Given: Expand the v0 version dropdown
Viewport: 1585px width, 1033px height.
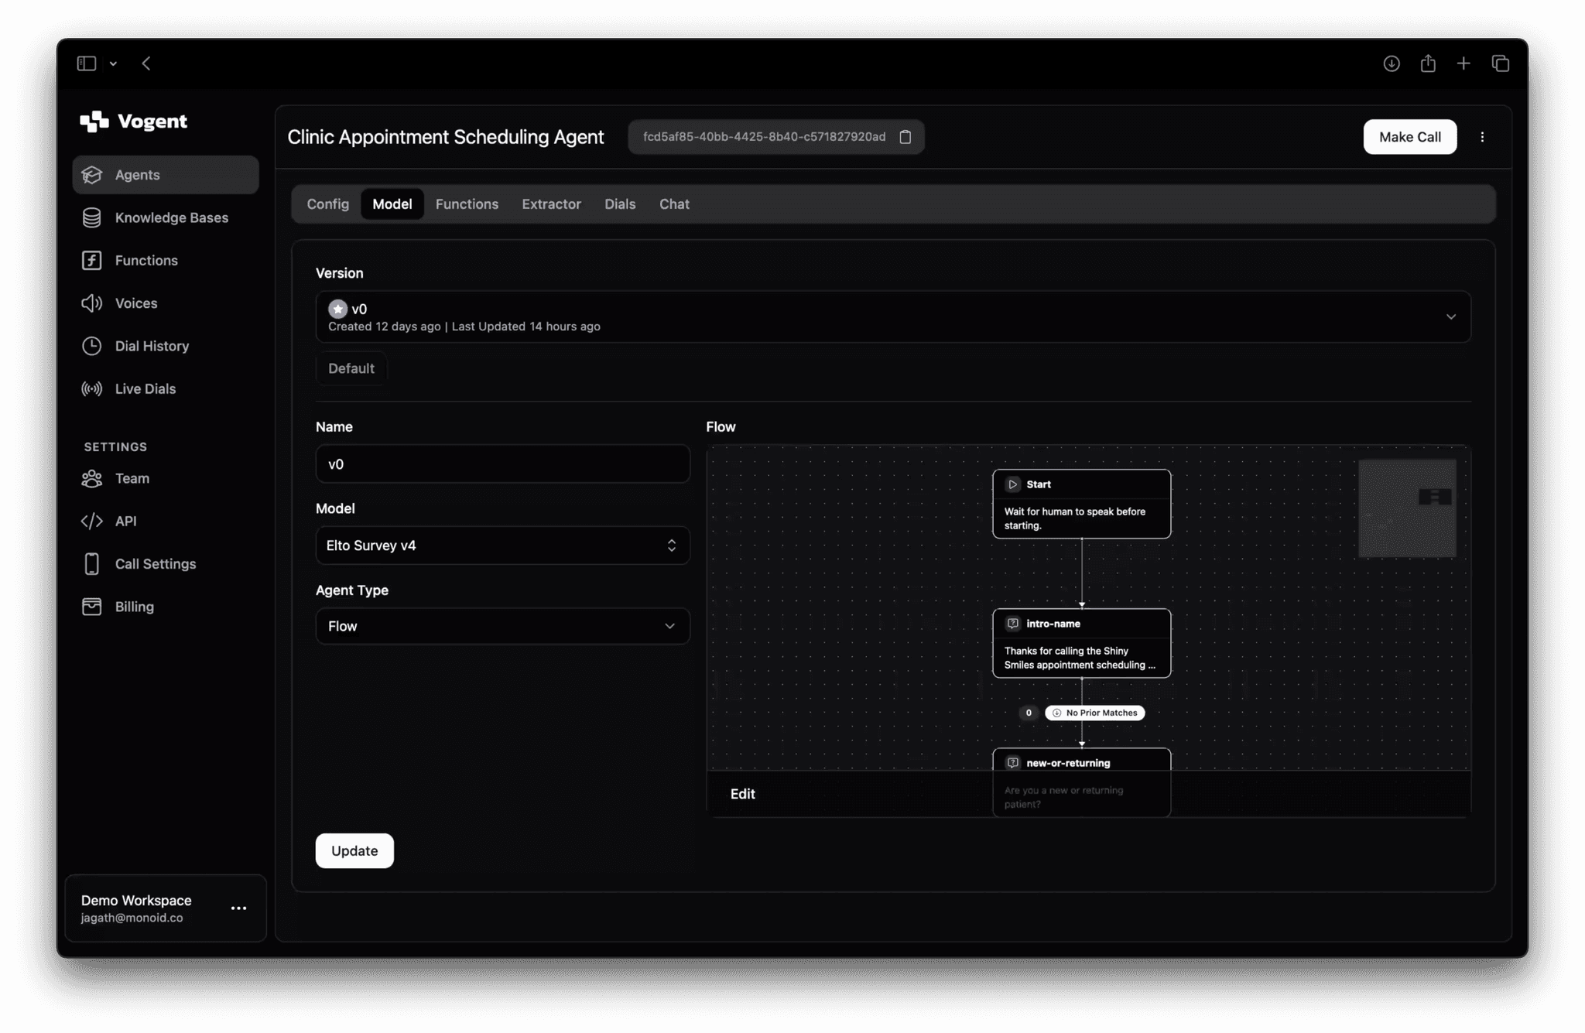Looking at the screenshot, I should click(x=1450, y=316).
